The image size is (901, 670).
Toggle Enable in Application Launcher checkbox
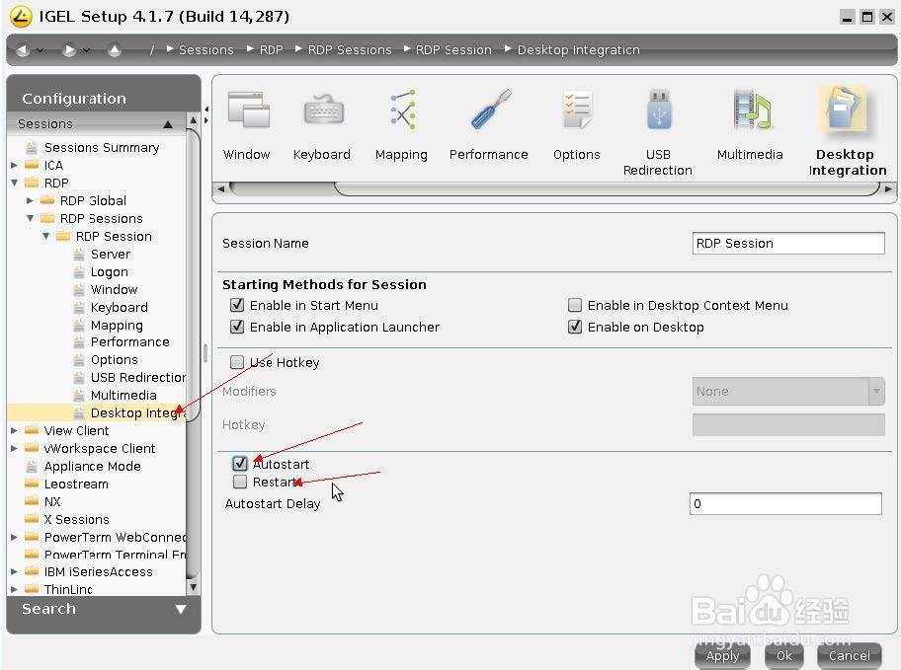point(237,327)
